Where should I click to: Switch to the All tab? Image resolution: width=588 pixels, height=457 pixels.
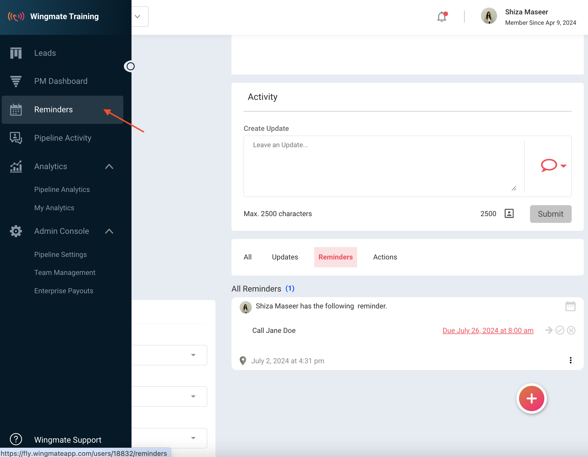pyautogui.click(x=248, y=257)
